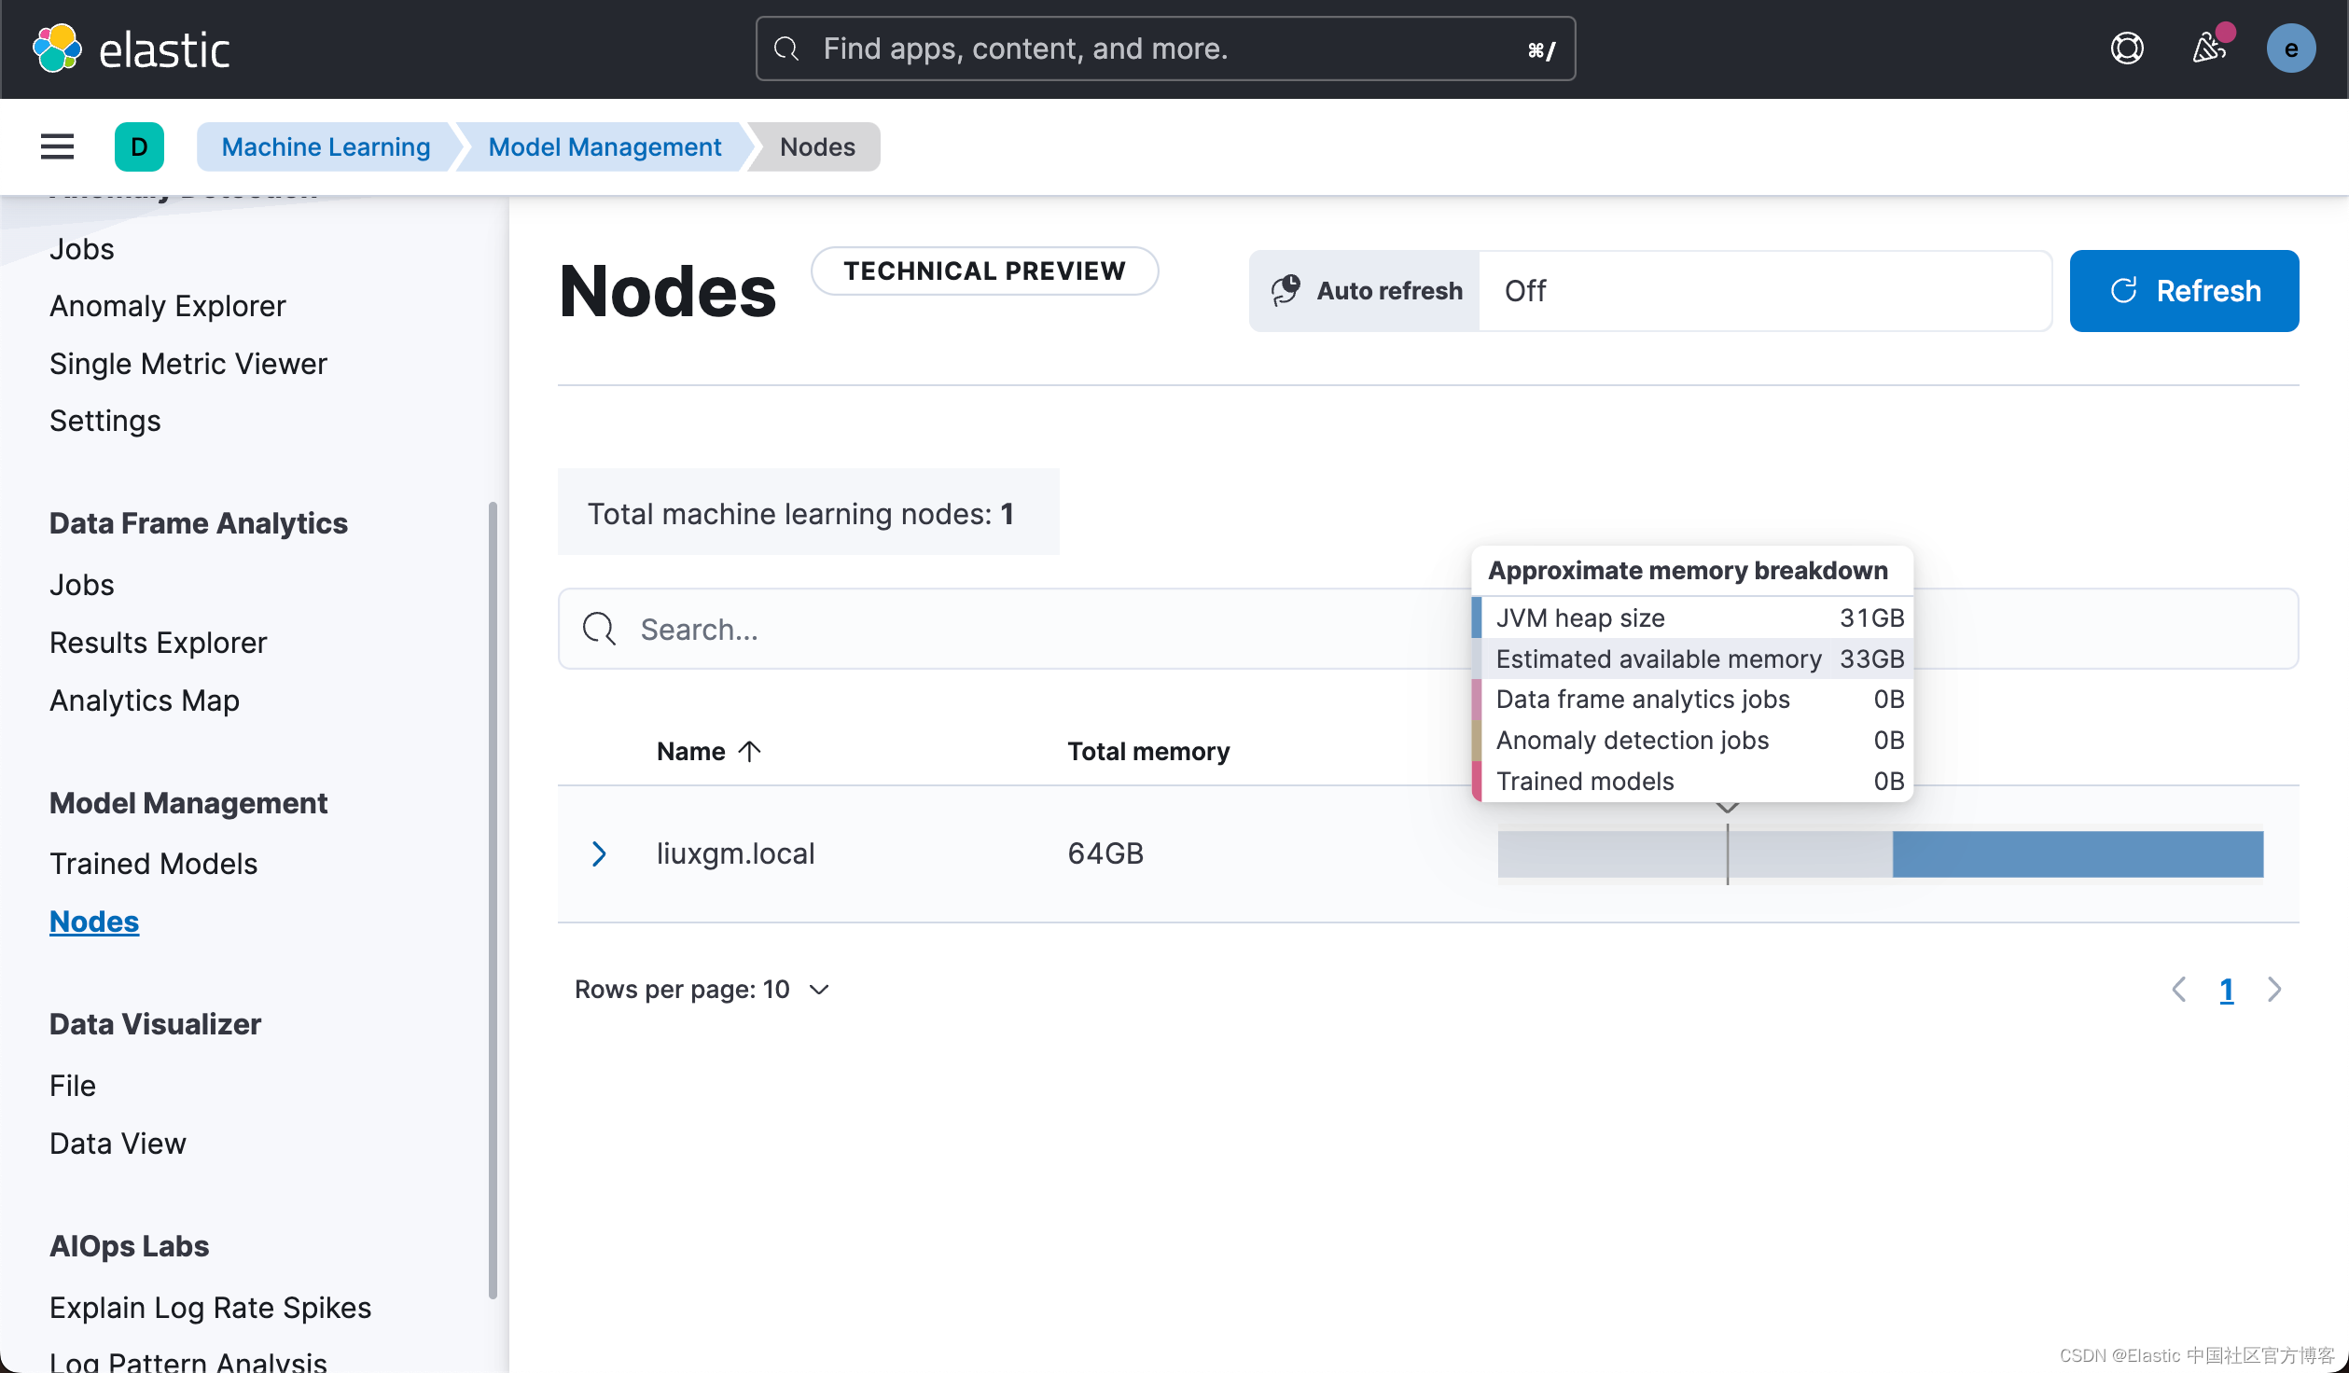
Task: Go to next page of nodes
Action: click(x=2274, y=990)
